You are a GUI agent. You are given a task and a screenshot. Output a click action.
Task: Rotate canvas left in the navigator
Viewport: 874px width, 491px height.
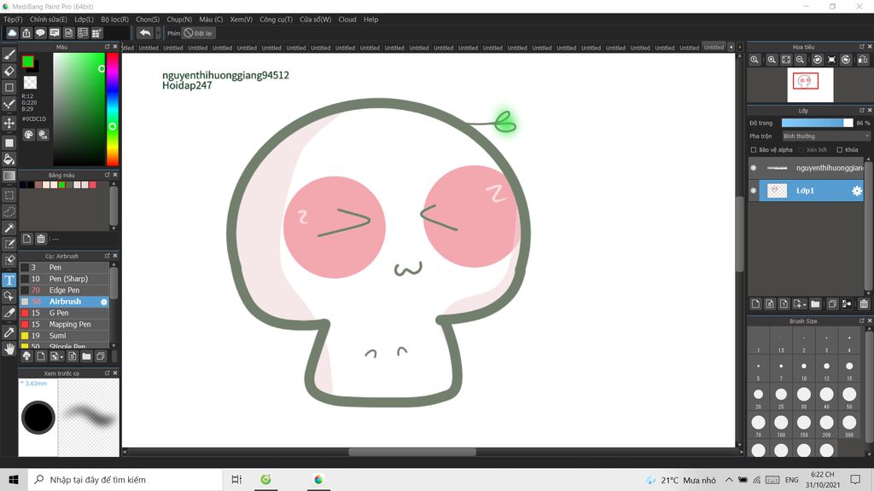point(817,60)
